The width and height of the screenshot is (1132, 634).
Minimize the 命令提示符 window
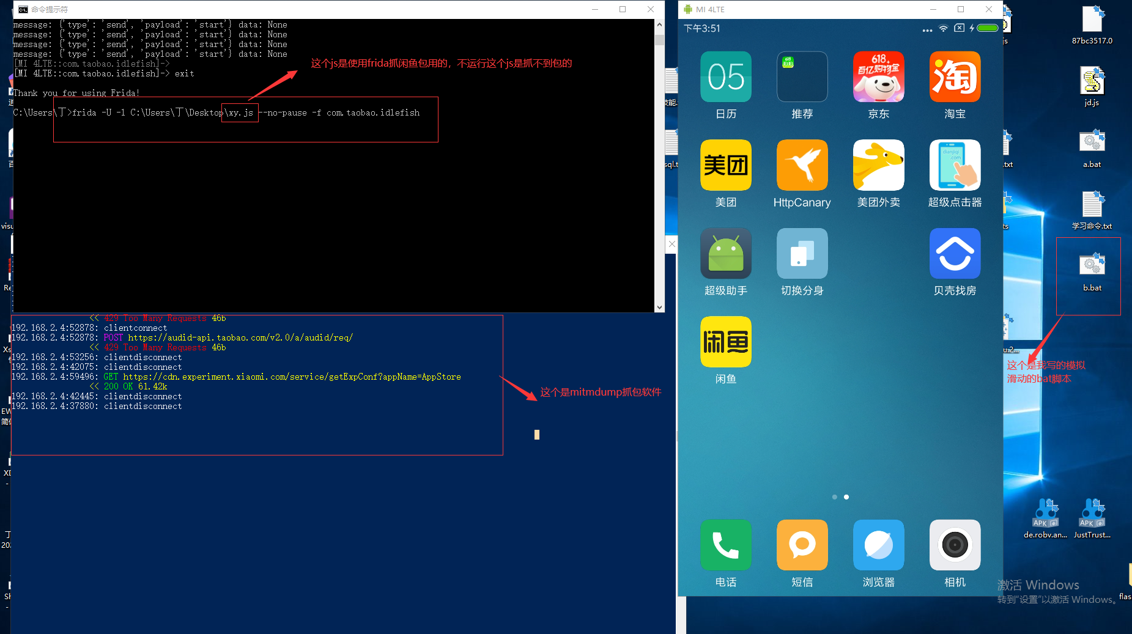tap(595, 9)
